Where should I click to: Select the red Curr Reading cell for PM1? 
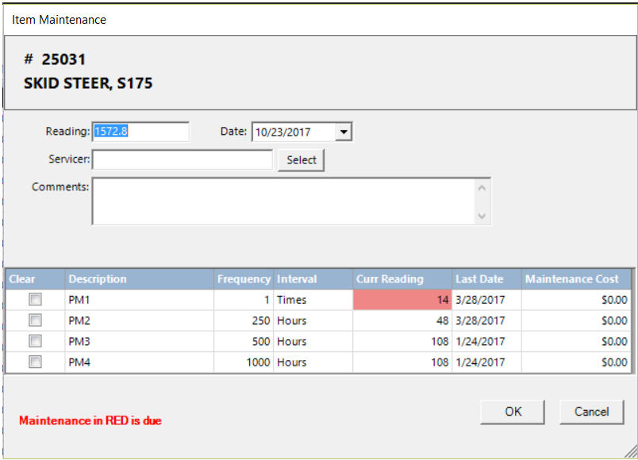tap(402, 300)
